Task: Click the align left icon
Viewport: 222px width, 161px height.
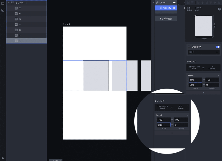Action: click(198, 2)
